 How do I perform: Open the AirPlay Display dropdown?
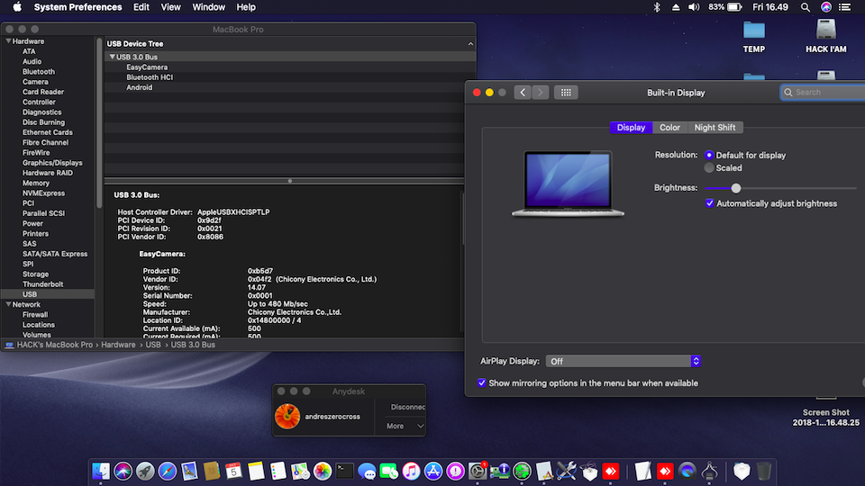623,361
